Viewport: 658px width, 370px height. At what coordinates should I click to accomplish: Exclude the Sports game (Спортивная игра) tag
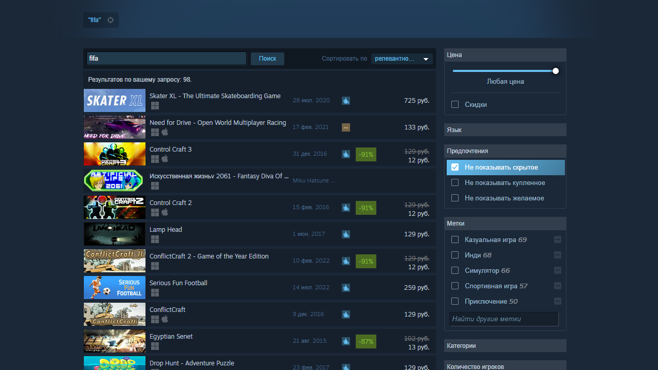coord(558,286)
